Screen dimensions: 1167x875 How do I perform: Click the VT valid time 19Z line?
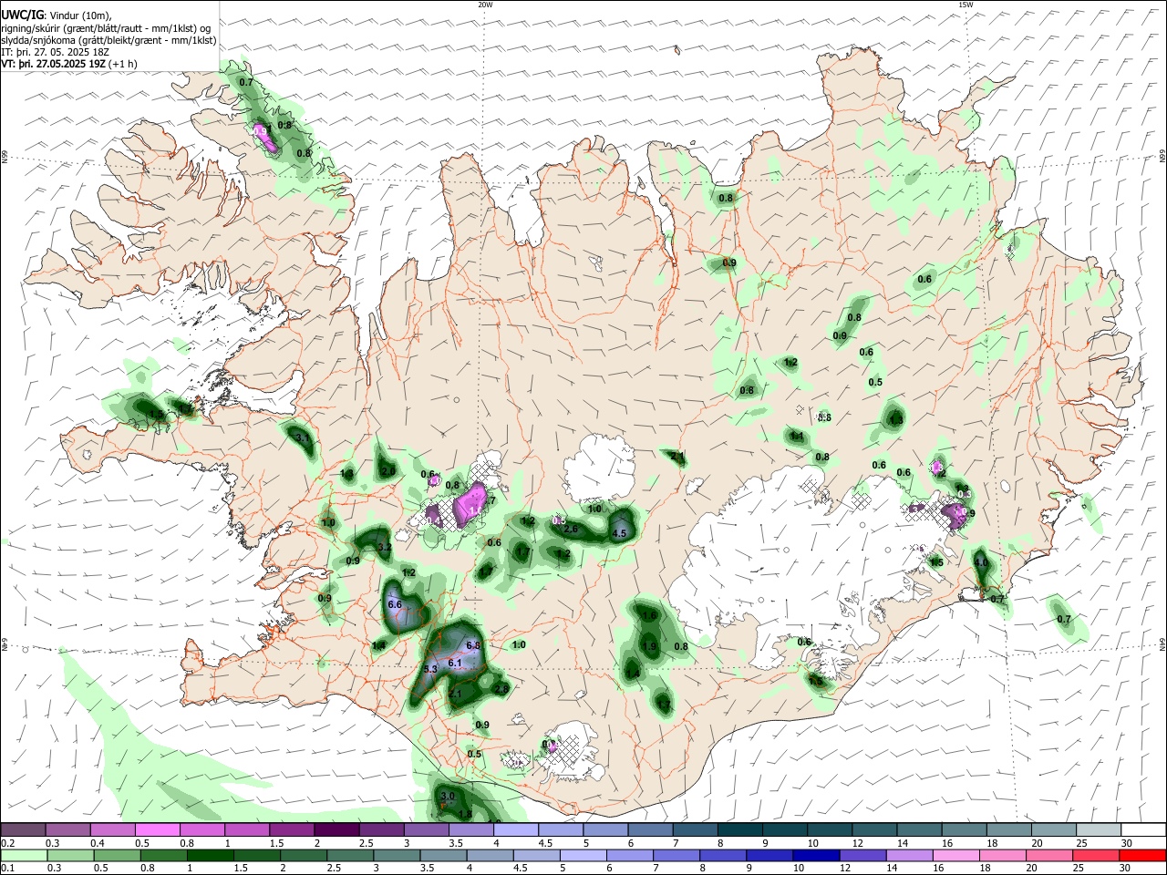[69, 64]
